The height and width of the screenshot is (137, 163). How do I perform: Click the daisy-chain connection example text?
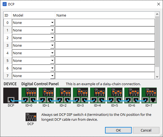(x=103, y=84)
